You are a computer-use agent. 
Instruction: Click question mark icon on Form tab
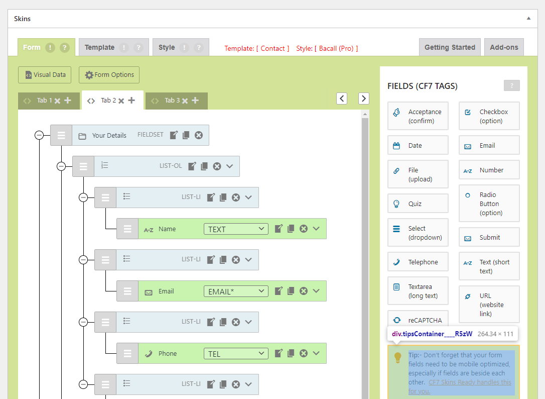point(64,48)
